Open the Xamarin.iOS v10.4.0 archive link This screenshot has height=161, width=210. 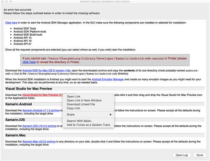click(40, 126)
